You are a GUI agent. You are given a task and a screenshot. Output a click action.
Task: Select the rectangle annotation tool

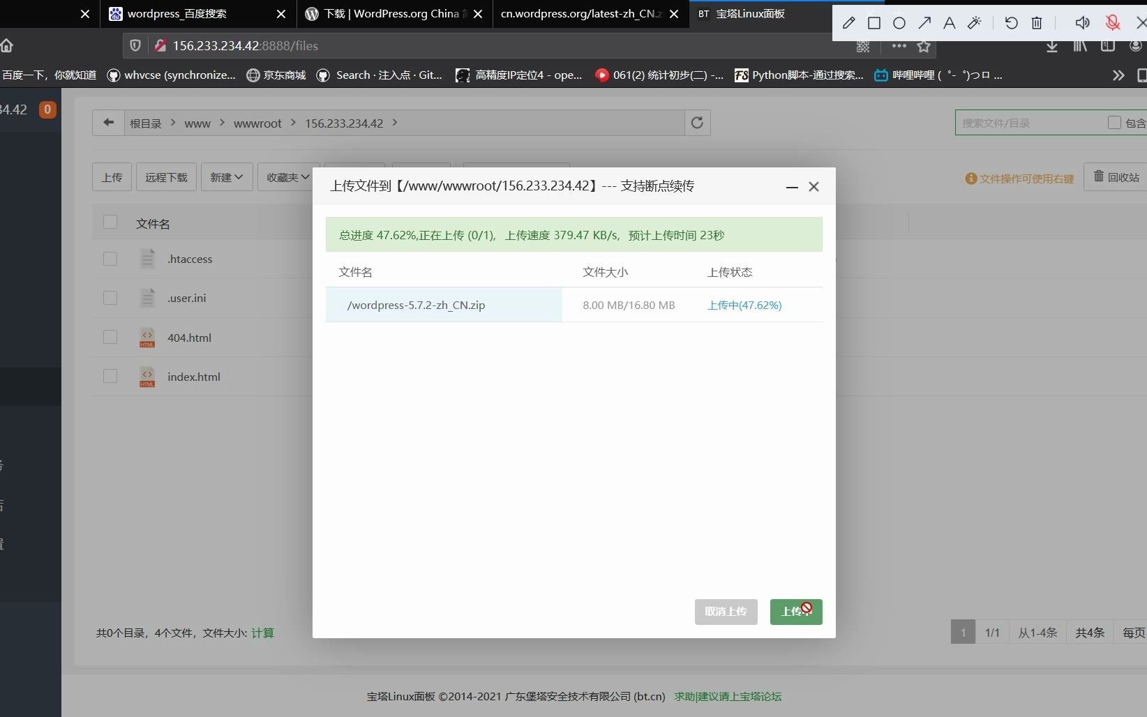[874, 23]
